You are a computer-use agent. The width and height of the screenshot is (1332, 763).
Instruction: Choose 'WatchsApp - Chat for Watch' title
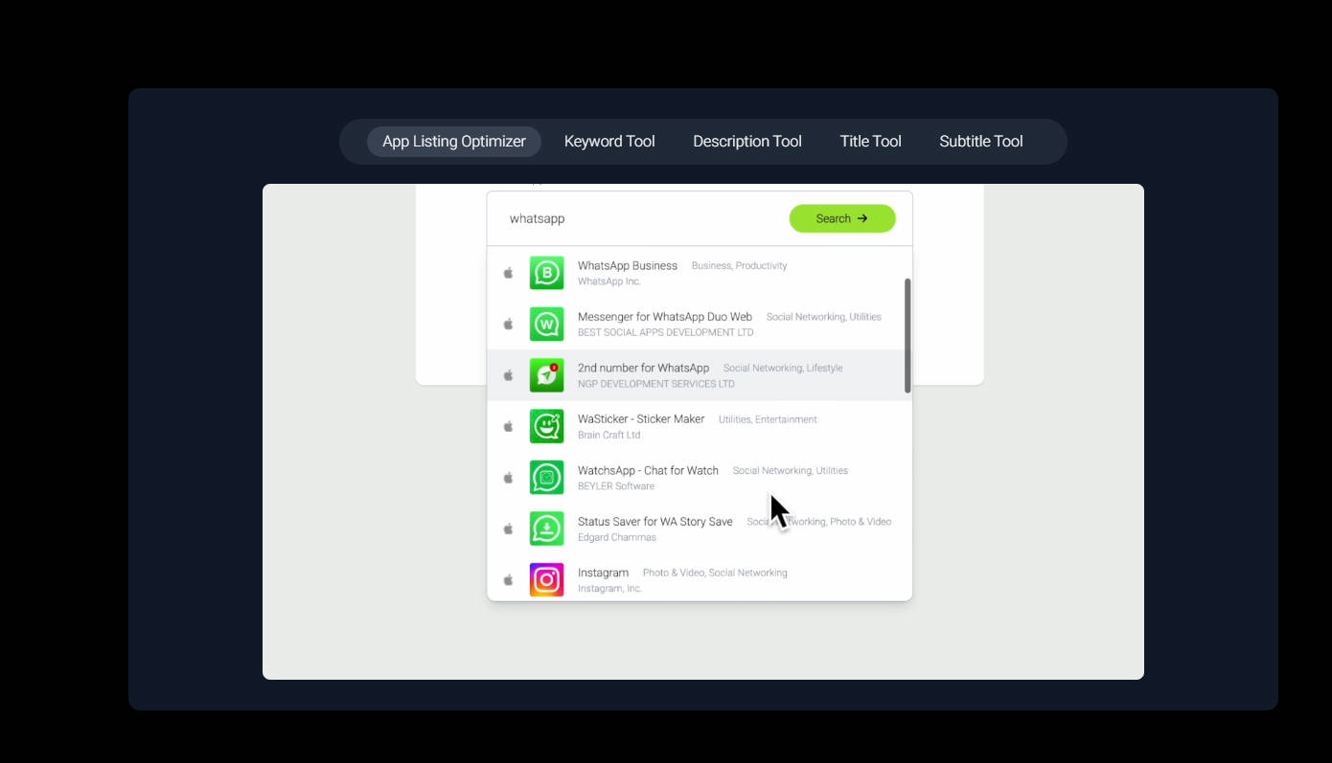[x=649, y=470]
